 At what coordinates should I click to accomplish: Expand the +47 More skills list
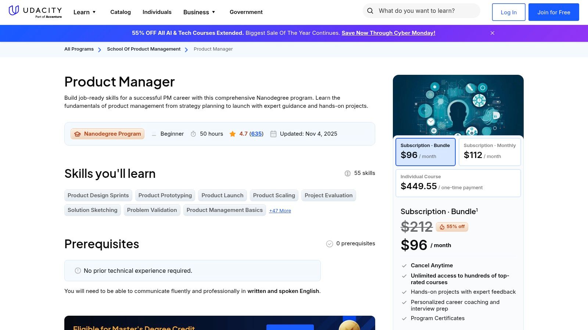tap(280, 210)
